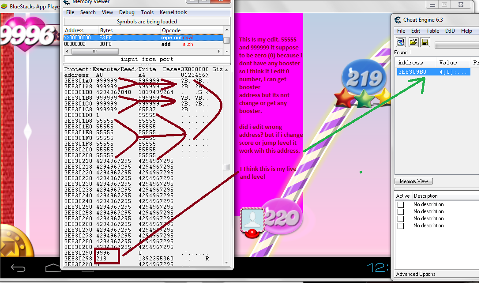Open D3D menu in Cheat Engine
The width and height of the screenshot is (481, 286).
coord(450,31)
